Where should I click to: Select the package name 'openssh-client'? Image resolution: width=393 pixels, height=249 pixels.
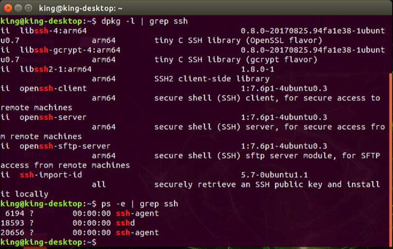53,88
